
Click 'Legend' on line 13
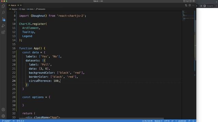(x=27, y=36)
